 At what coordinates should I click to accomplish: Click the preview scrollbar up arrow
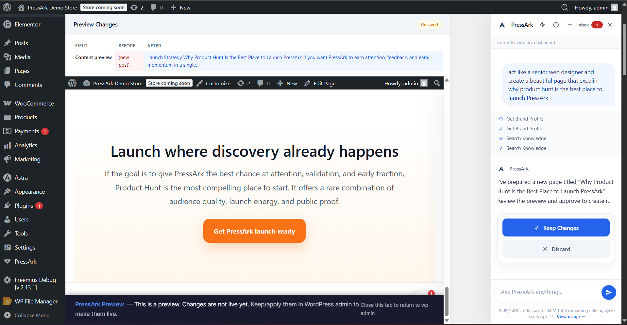tap(447, 80)
